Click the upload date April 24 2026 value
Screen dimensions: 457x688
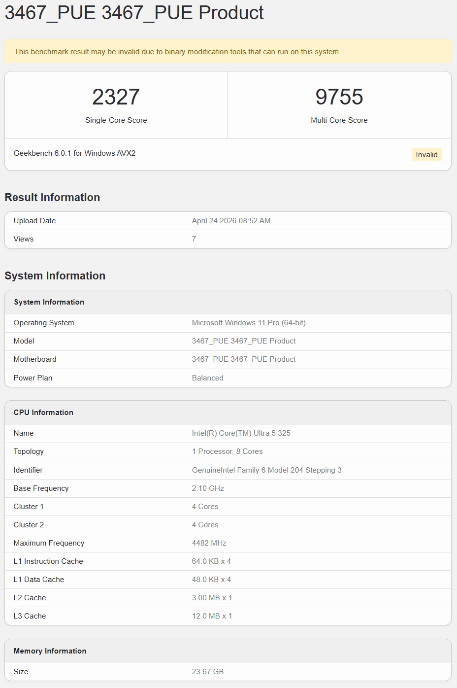pos(231,221)
